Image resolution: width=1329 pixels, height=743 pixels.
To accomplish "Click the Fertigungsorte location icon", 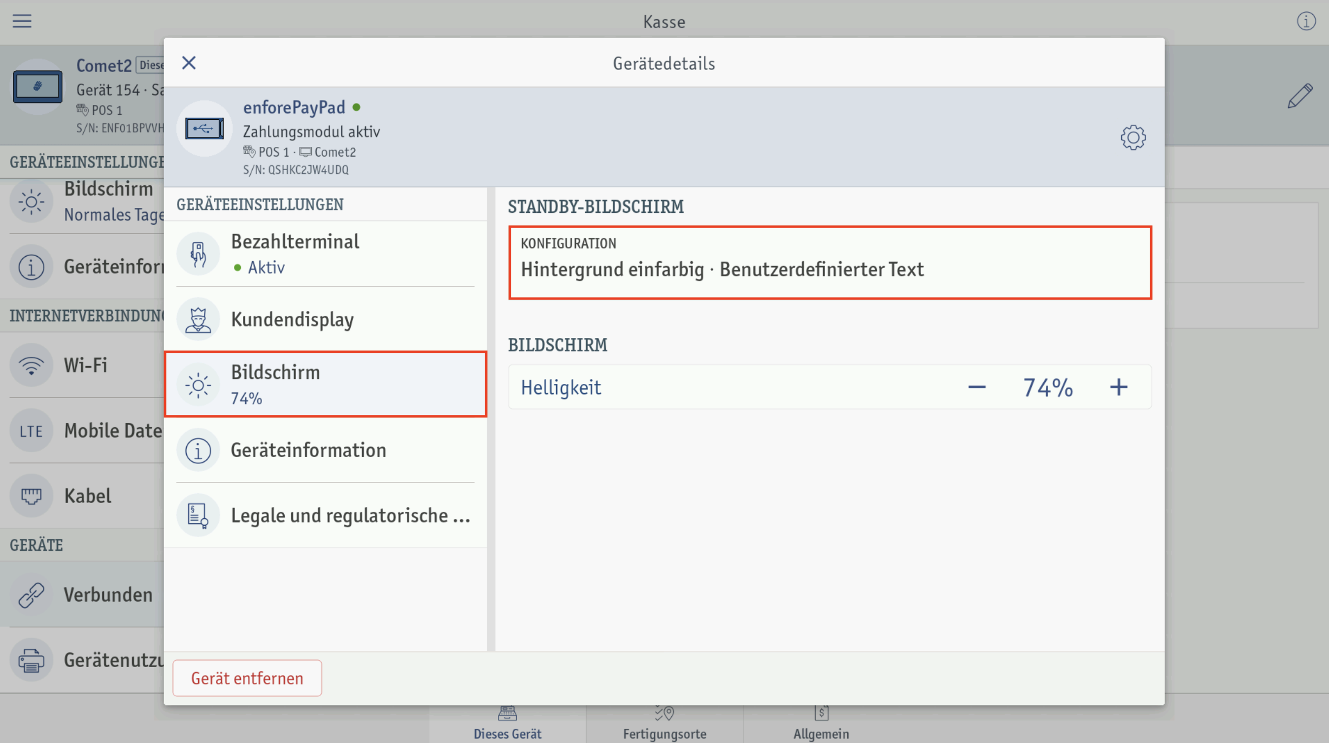I will tap(664, 713).
